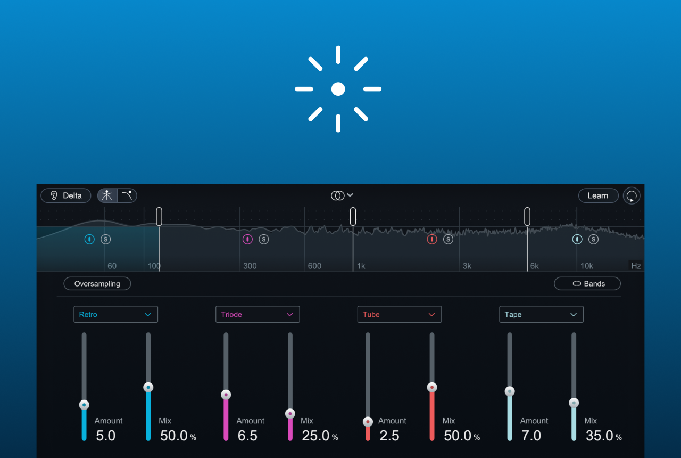This screenshot has height=458, width=681.
Task: Open the Oversampling options
Action: 97,284
